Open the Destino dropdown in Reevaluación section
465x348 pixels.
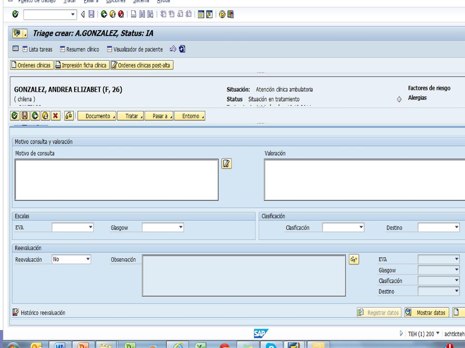click(457, 291)
